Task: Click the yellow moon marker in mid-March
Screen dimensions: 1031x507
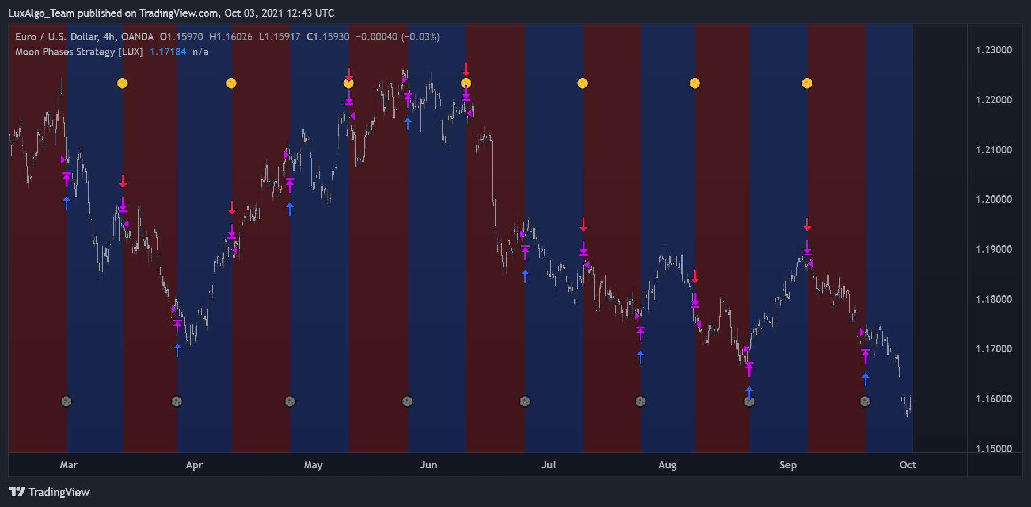Action: (x=122, y=83)
